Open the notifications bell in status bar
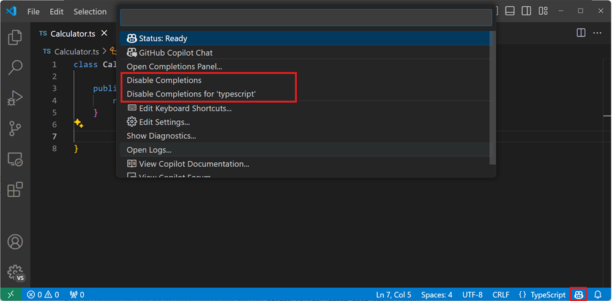Screen dimensions: 612x301 coord(598,294)
